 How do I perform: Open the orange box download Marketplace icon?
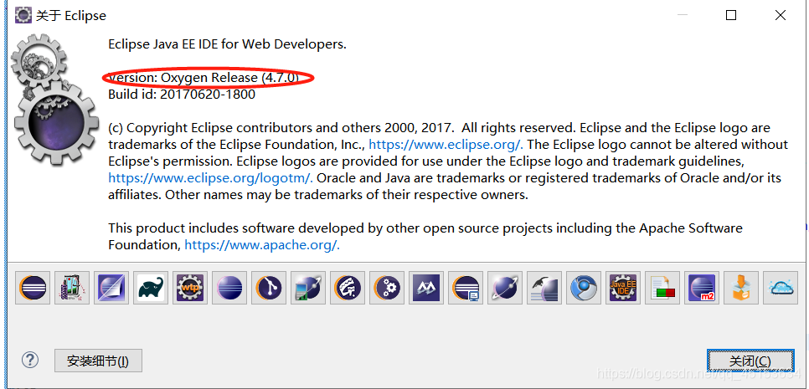click(741, 288)
